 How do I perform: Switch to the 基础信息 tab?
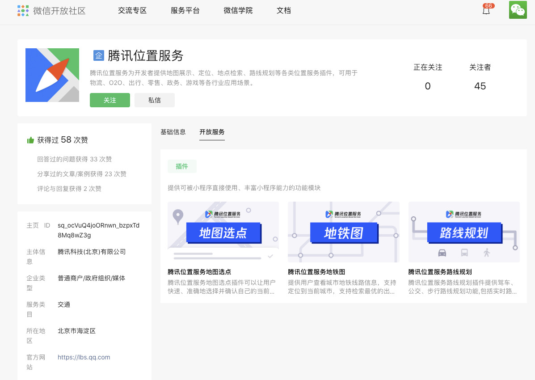point(173,132)
